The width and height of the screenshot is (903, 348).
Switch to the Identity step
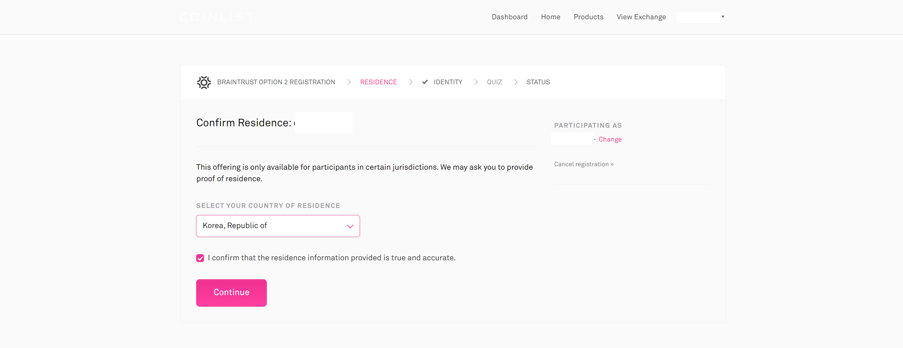[448, 82]
